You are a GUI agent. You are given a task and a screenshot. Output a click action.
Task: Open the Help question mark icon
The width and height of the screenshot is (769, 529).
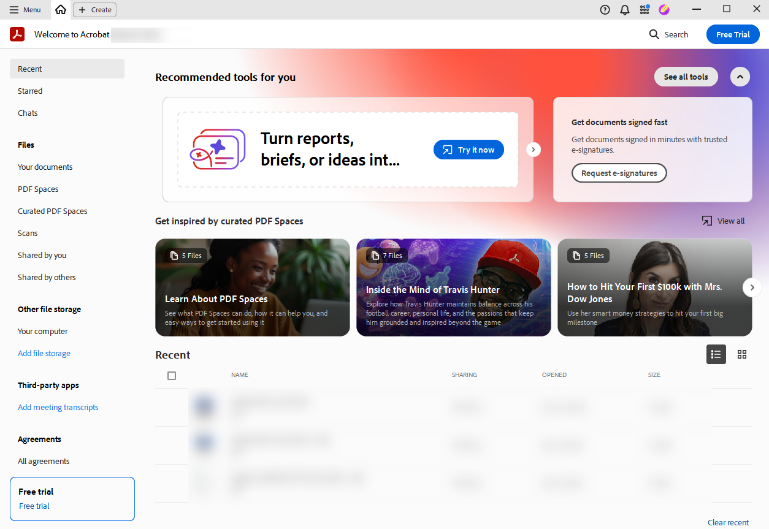[x=605, y=10]
